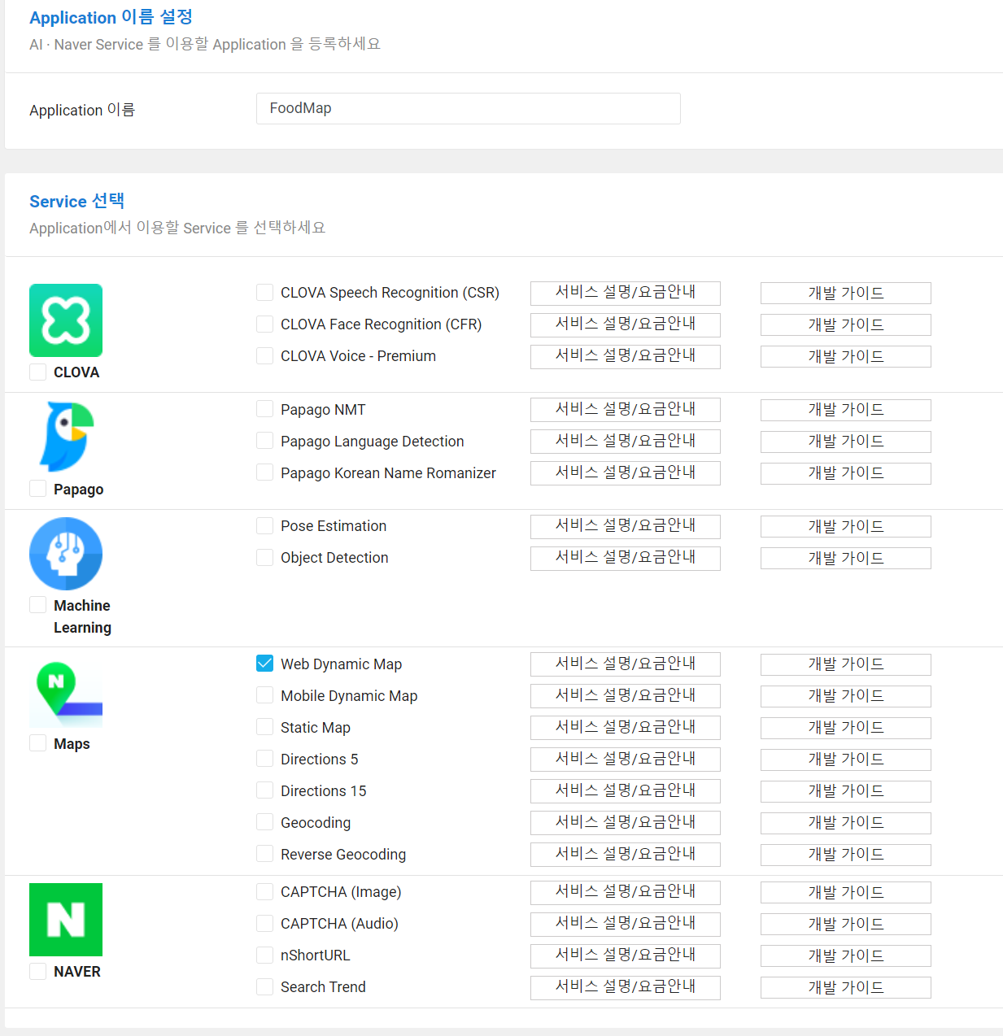Click the Papago parrot logo icon
This screenshot has width=1003, height=1036.
(x=66, y=437)
